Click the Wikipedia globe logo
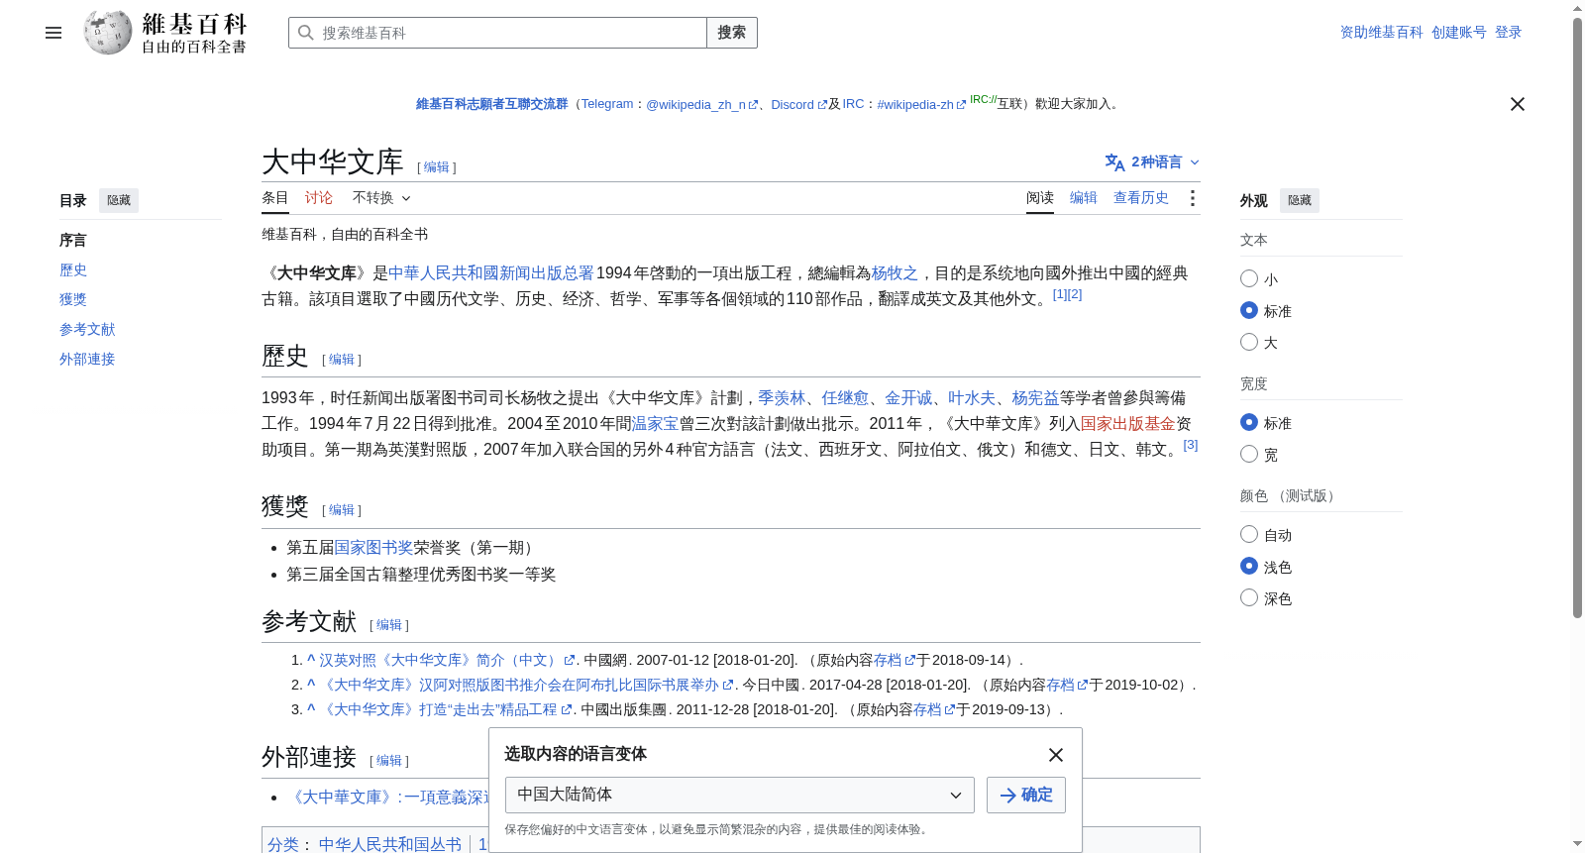This screenshot has height=853, width=1585. (x=108, y=33)
